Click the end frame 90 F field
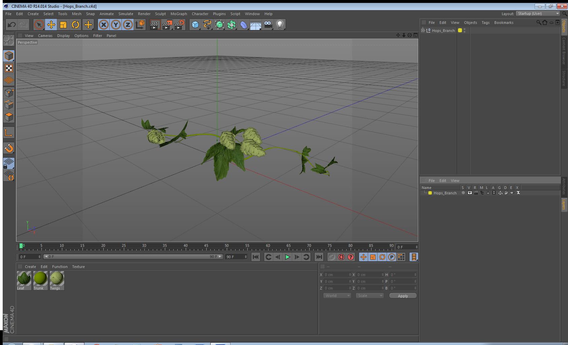 (236, 257)
